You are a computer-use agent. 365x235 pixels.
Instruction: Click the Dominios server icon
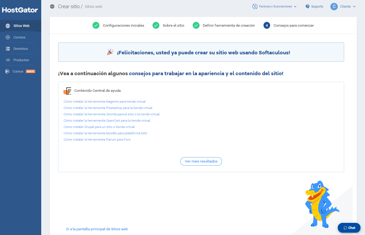[x=8, y=49]
